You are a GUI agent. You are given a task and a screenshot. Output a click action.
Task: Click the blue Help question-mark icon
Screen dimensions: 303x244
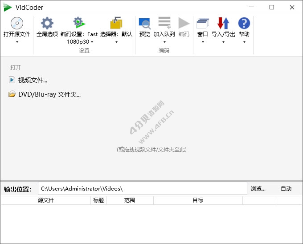click(x=244, y=23)
